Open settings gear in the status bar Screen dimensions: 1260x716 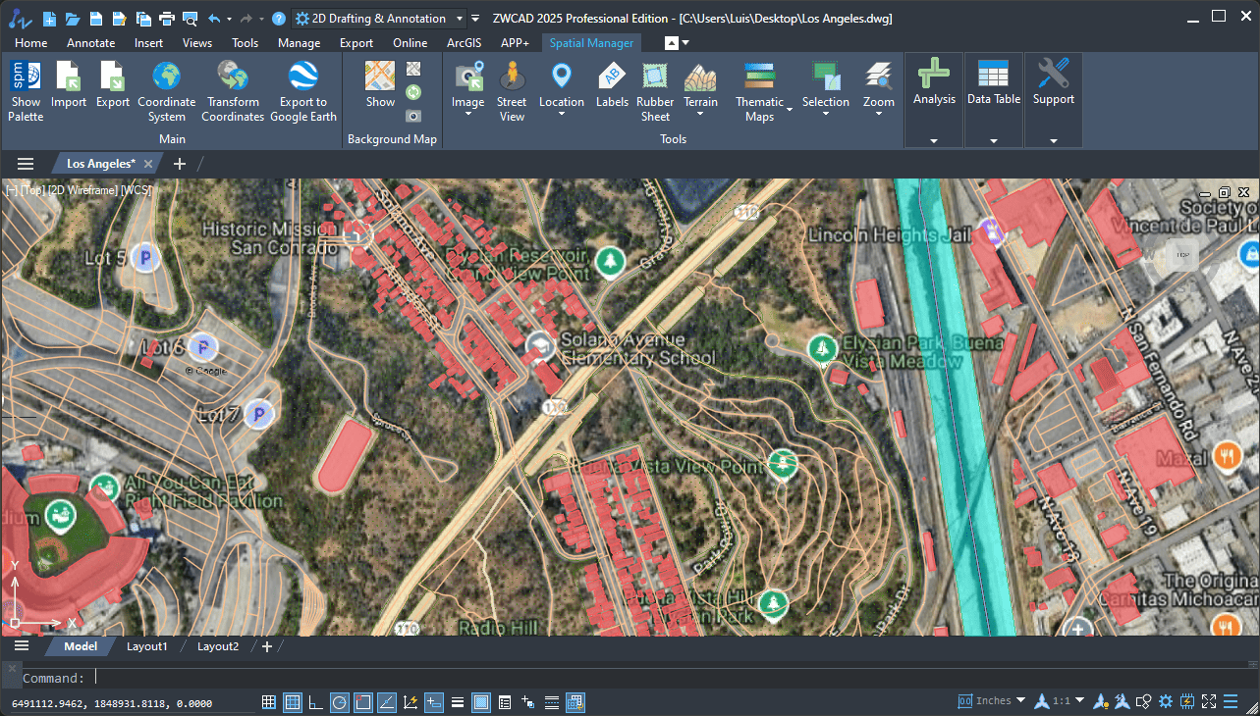tap(1166, 701)
